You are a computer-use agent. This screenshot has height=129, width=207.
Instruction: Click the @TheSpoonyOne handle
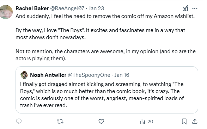(89, 75)
